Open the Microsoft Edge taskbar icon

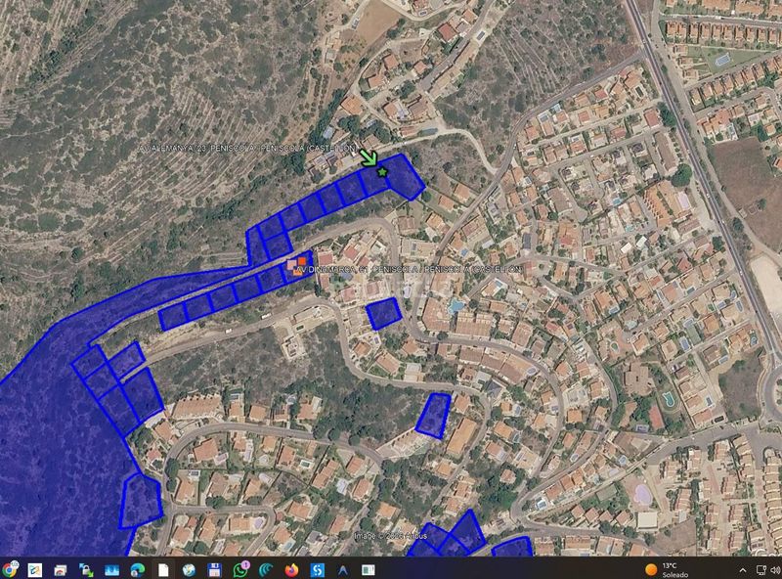pyautogui.click(x=137, y=569)
